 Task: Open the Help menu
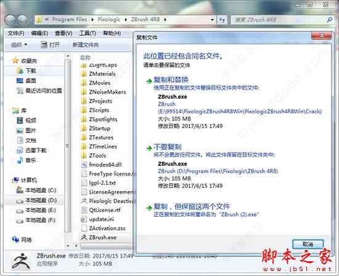pyautogui.click(x=112, y=33)
